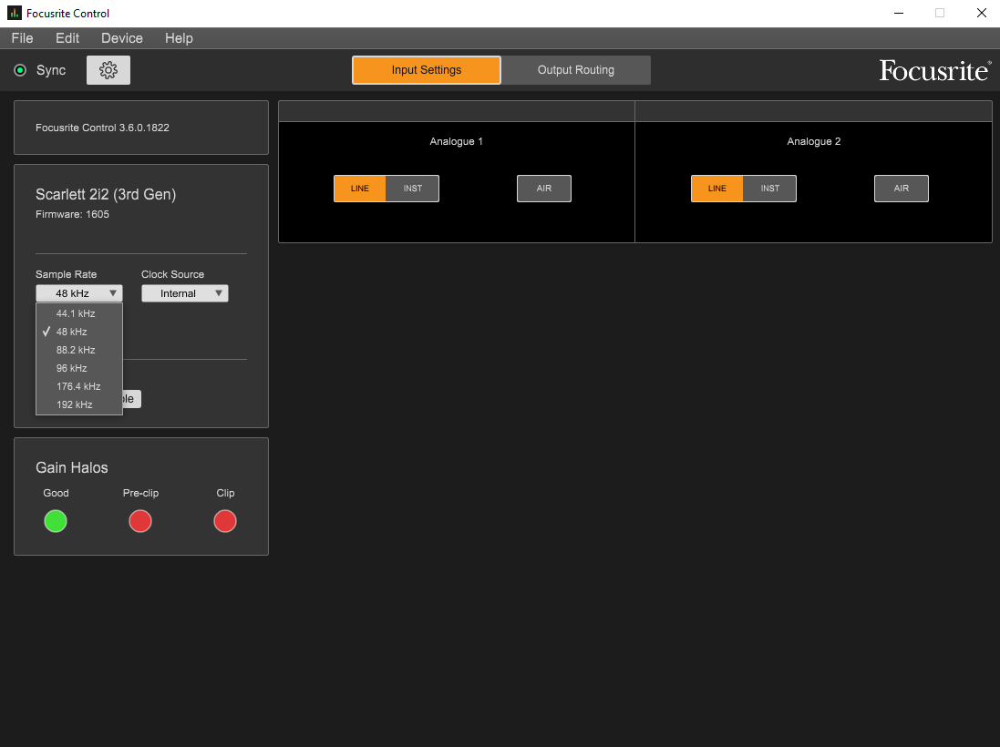Click the Clock Source label
This screenshot has width=1000, height=747.
(x=173, y=274)
